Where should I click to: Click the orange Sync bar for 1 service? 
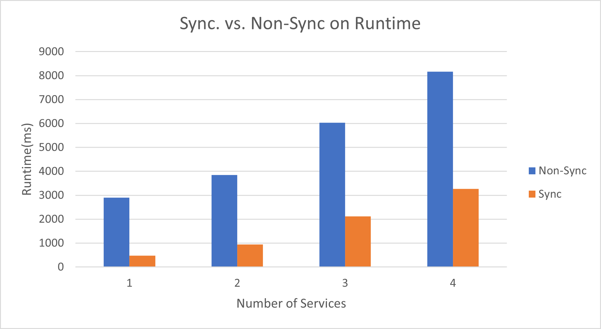(x=142, y=261)
